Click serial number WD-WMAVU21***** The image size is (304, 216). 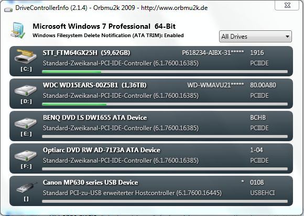coord(215,85)
